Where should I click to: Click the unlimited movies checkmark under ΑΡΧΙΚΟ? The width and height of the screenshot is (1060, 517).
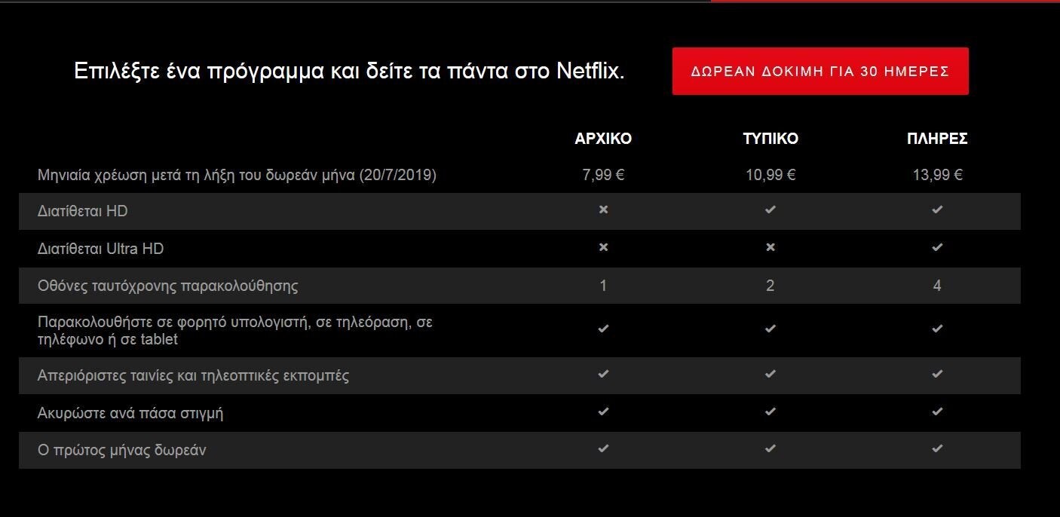tap(603, 374)
